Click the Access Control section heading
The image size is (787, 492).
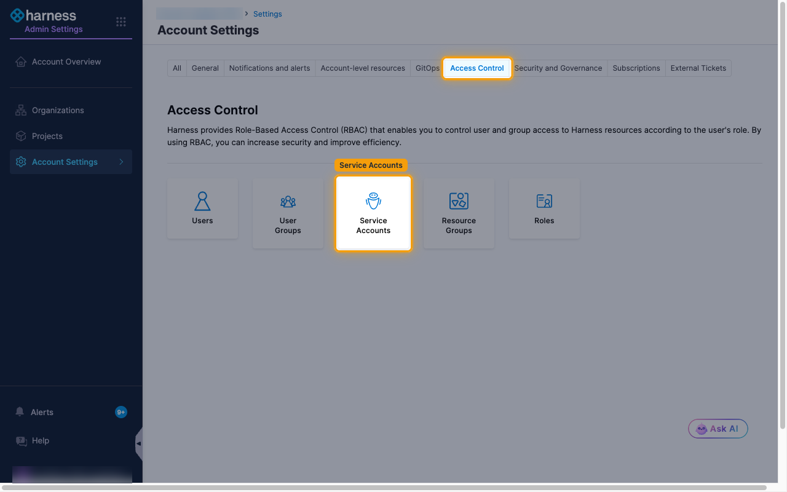point(213,110)
